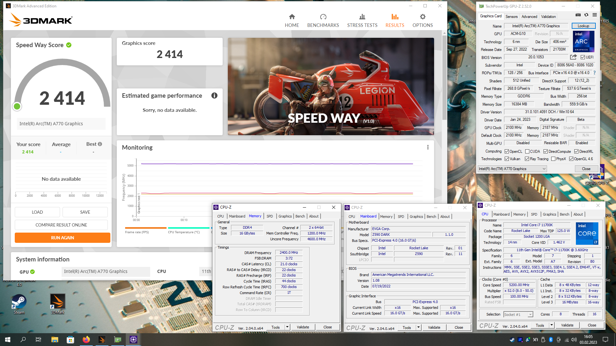
Task: Toggle Ray Tracing checkbox in GPU-Z
Action: 527,159
